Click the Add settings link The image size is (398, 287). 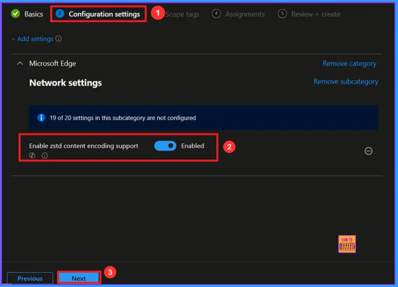33,39
